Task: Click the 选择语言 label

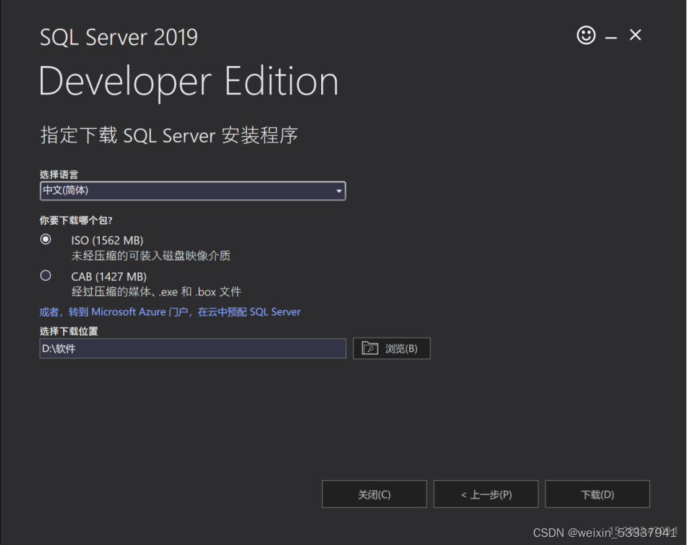Action: pos(59,174)
